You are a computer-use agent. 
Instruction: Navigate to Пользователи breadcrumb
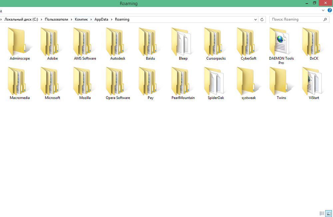[57, 19]
